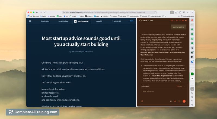Open the Mixpanel bookmark
This screenshot has height=119, width=217.
(x=52, y=16)
